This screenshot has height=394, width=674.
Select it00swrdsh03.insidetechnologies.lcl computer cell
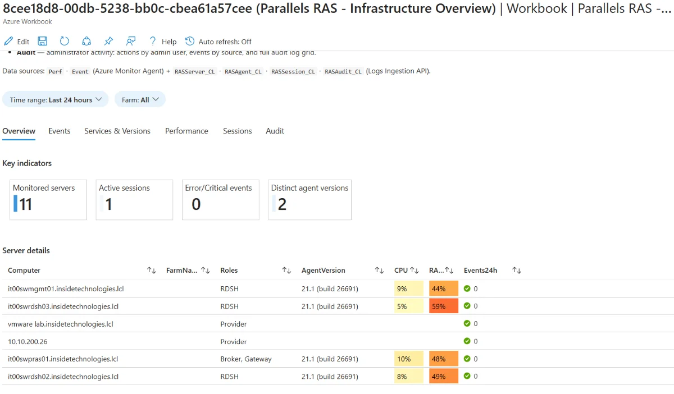tap(63, 306)
